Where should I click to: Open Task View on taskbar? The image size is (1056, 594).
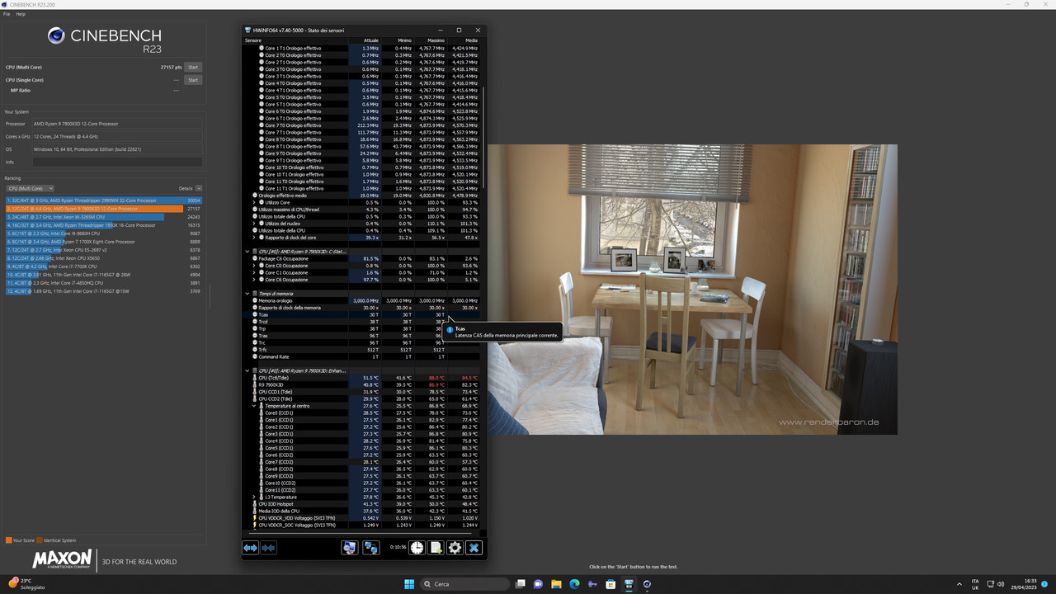520,584
